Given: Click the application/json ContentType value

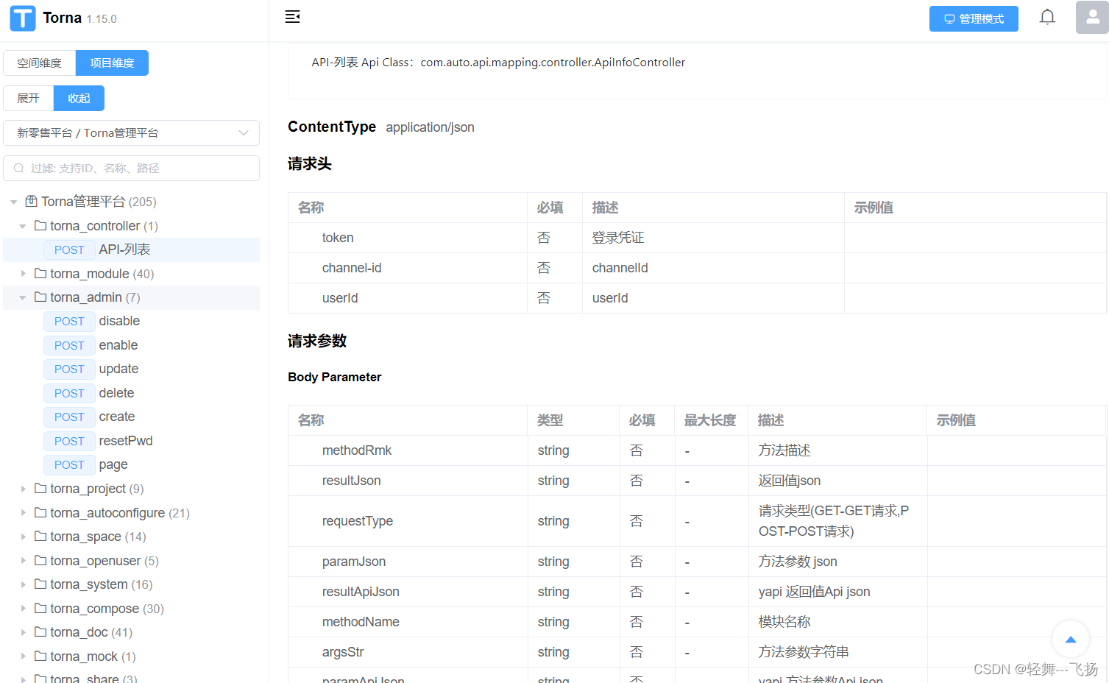Looking at the screenshot, I should point(430,127).
